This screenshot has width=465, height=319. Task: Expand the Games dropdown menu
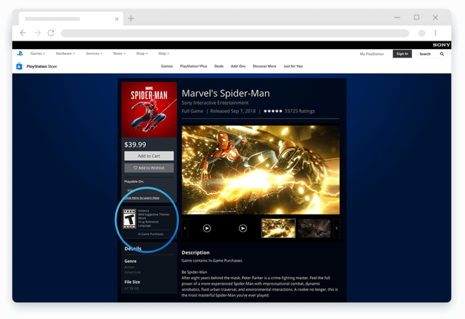(38, 54)
